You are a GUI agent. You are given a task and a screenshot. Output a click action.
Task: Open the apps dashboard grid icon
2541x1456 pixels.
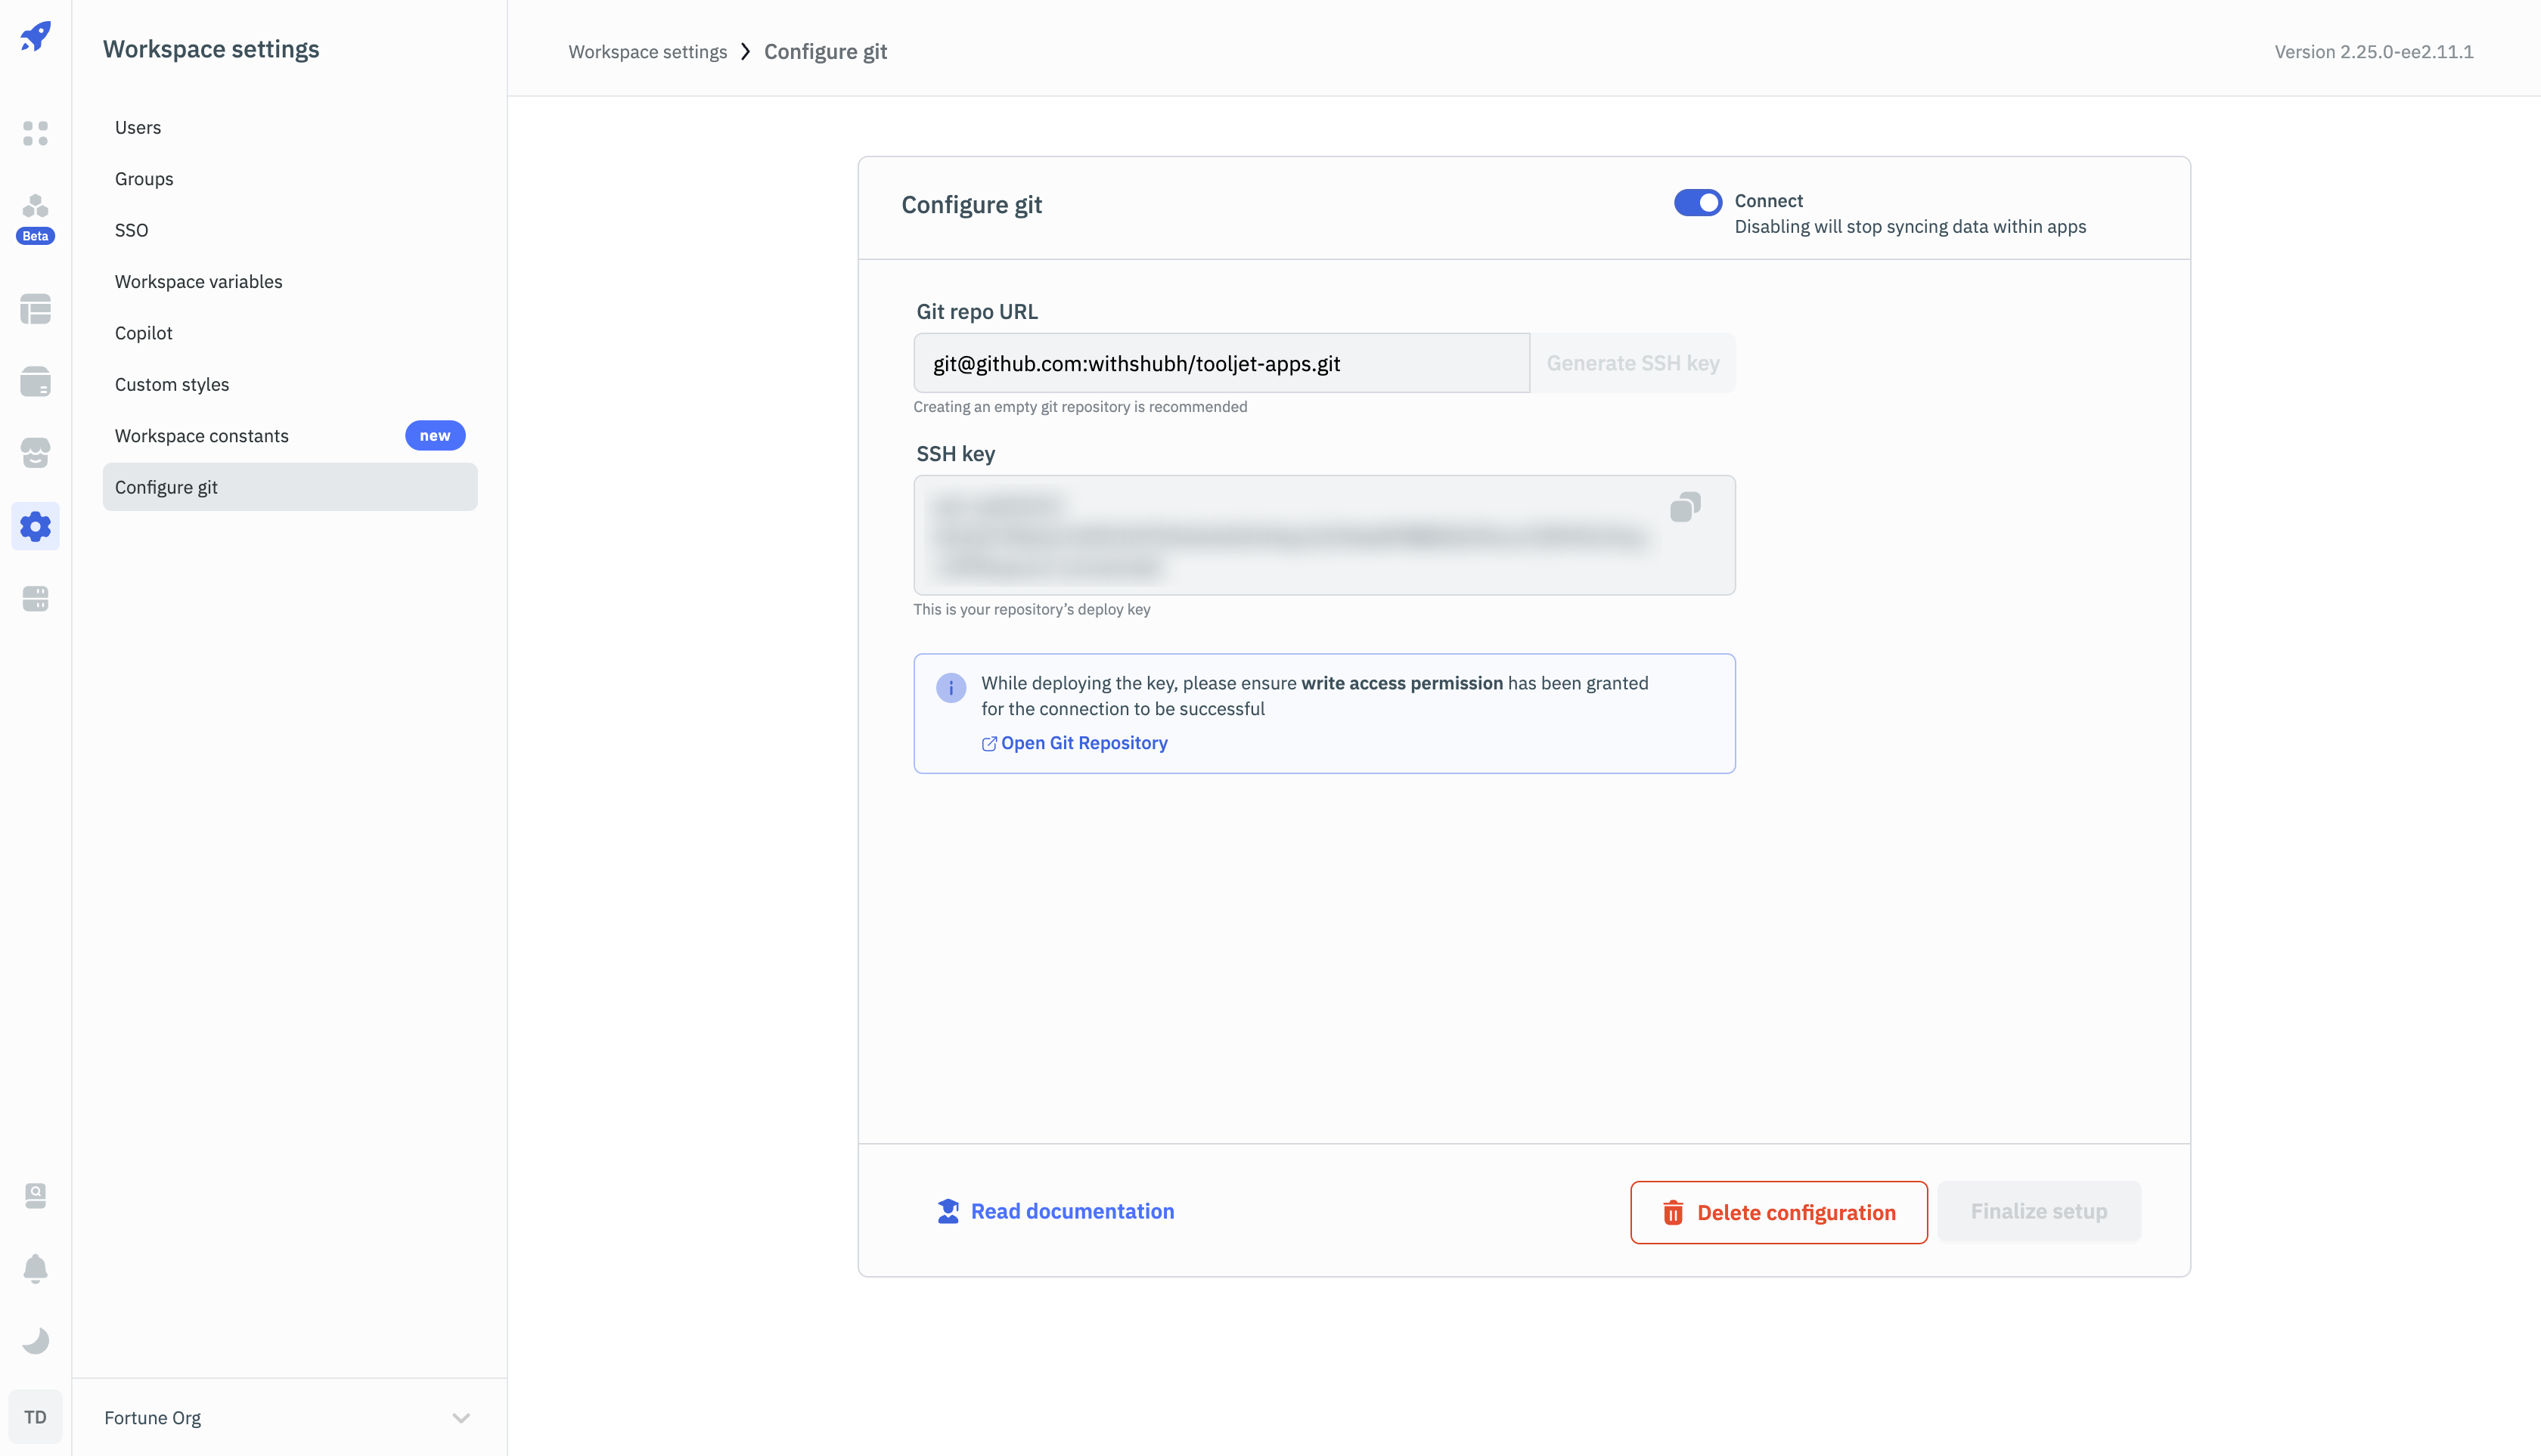(x=35, y=133)
